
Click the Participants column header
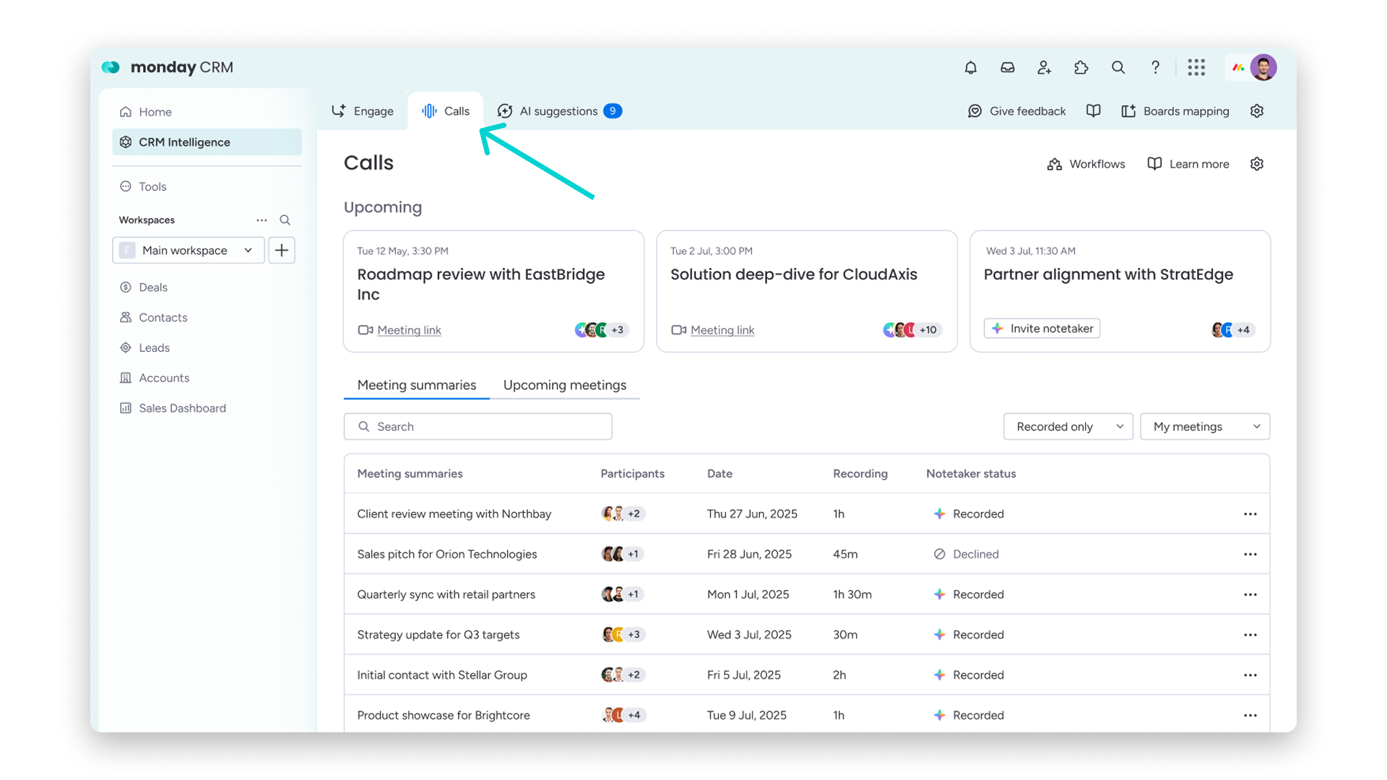point(632,474)
